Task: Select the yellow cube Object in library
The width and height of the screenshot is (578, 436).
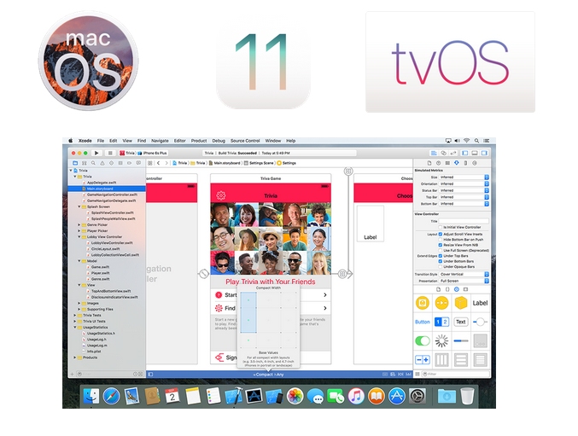Action: click(461, 303)
